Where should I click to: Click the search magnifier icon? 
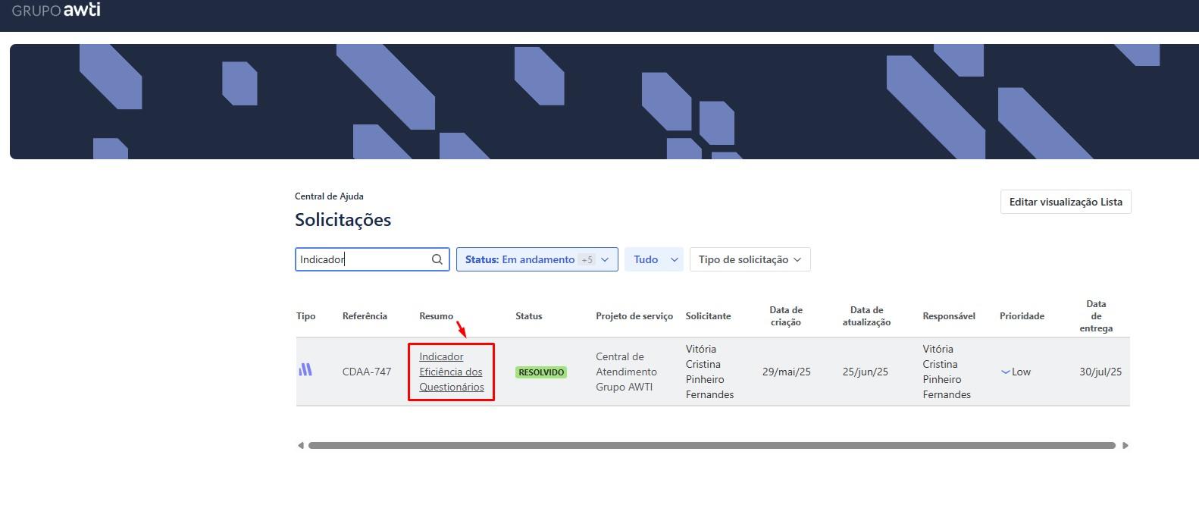point(437,259)
